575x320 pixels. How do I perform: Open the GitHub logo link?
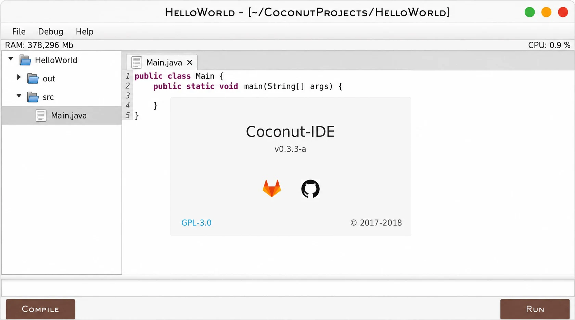click(x=310, y=189)
